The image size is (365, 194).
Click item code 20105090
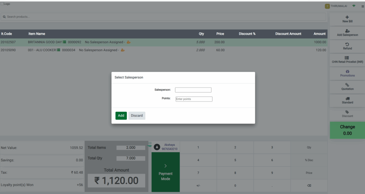point(8,50)
